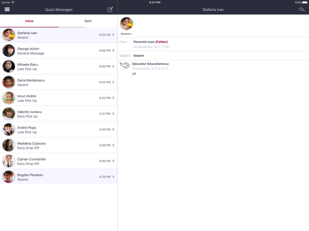Expand Madalina Cojocaru message chevron
This screenshot has width=309, height=231.
point(113,145)
